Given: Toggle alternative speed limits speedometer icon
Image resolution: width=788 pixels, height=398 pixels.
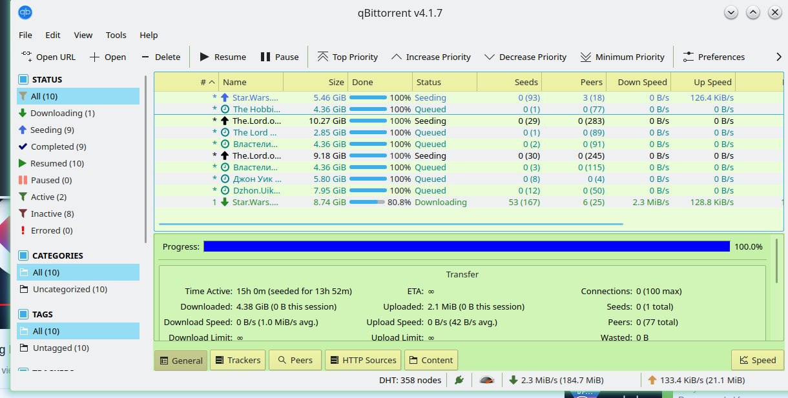Looking at the screenshot, I should click(x=487, y=380).
